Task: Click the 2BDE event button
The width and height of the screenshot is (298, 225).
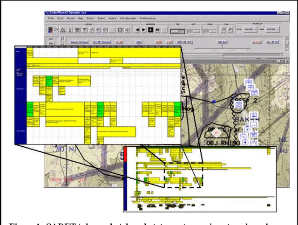Action: pos(139,42)
